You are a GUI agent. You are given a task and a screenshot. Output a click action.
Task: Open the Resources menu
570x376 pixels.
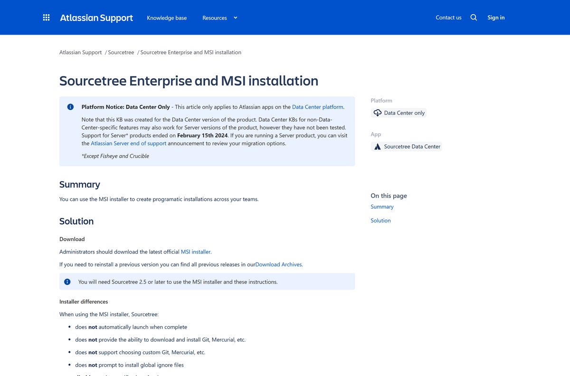click(x=220, y=18)
